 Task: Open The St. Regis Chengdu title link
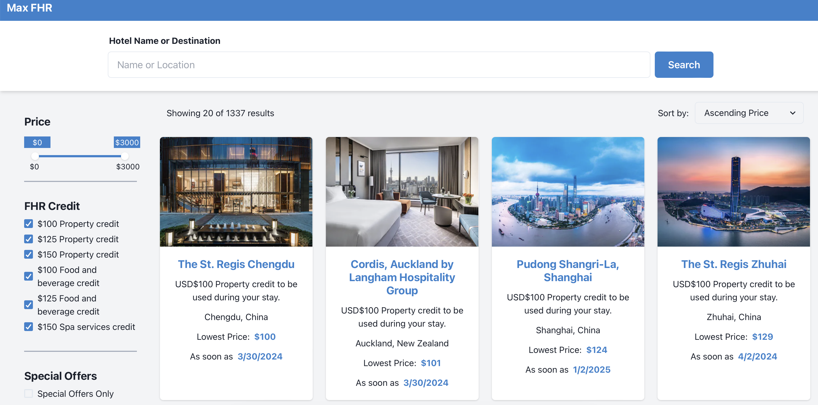click(236, 264)
